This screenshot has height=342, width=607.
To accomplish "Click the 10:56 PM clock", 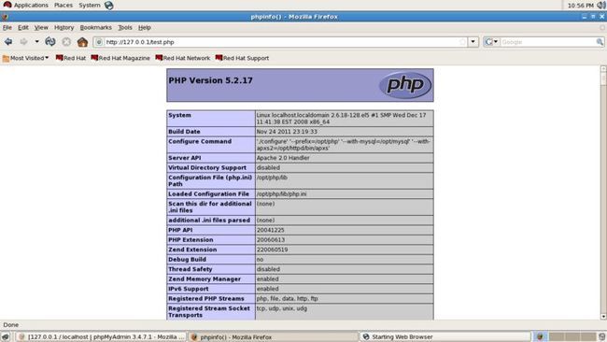I will click(x=580, y=6).
